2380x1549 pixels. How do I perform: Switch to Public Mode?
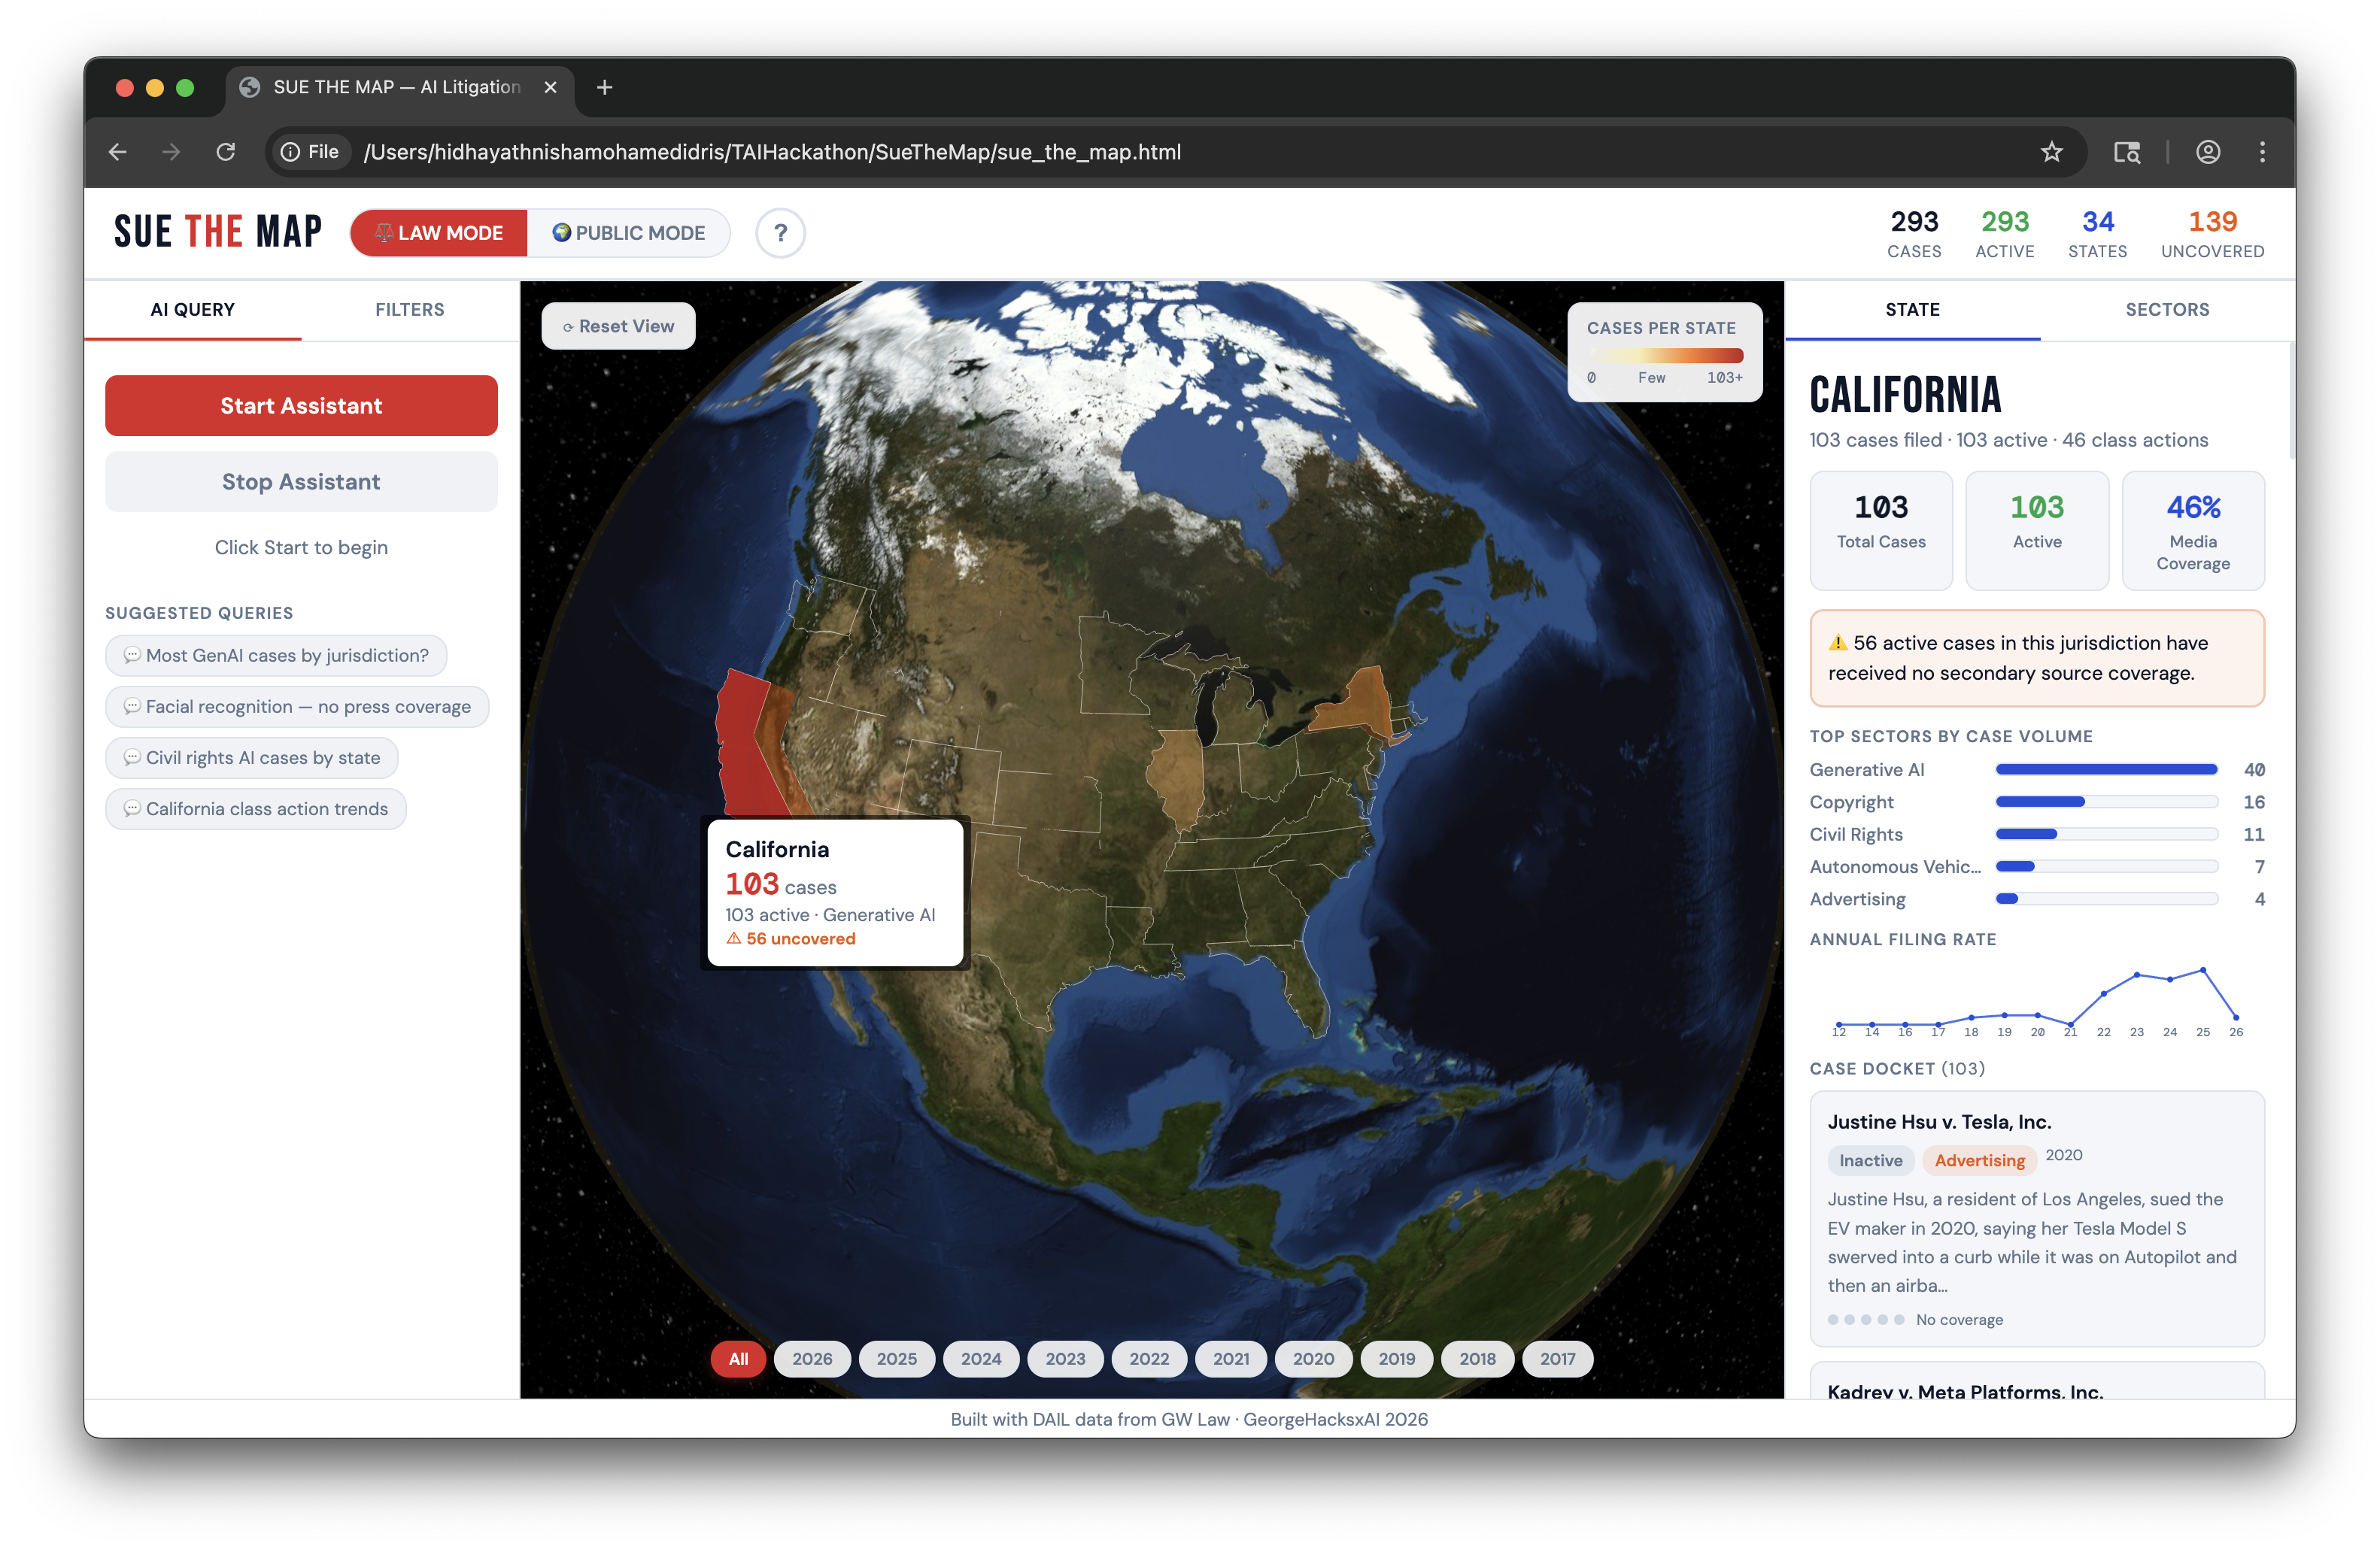(x=629, y=233)
